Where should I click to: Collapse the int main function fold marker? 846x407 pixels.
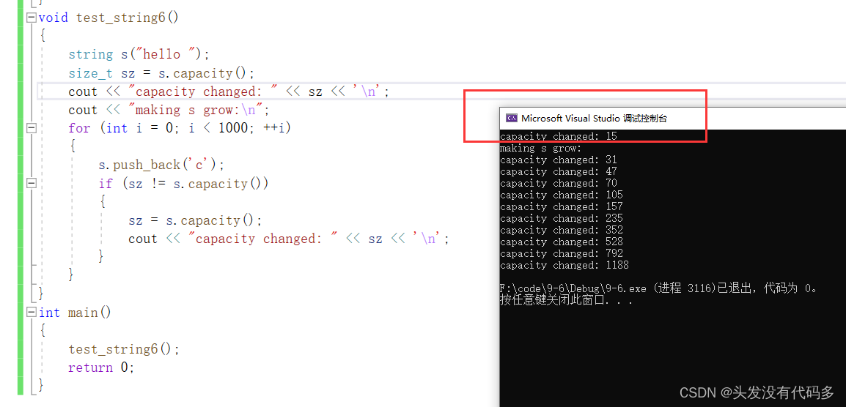(x=32, y=312)
